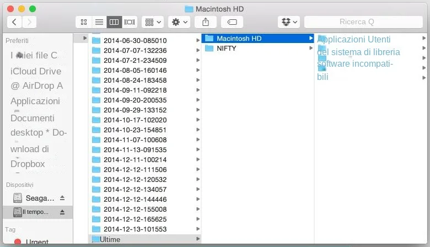Expand folder 2014-12-13-101553 arrow
430x247 pixels.
(198, 229)
